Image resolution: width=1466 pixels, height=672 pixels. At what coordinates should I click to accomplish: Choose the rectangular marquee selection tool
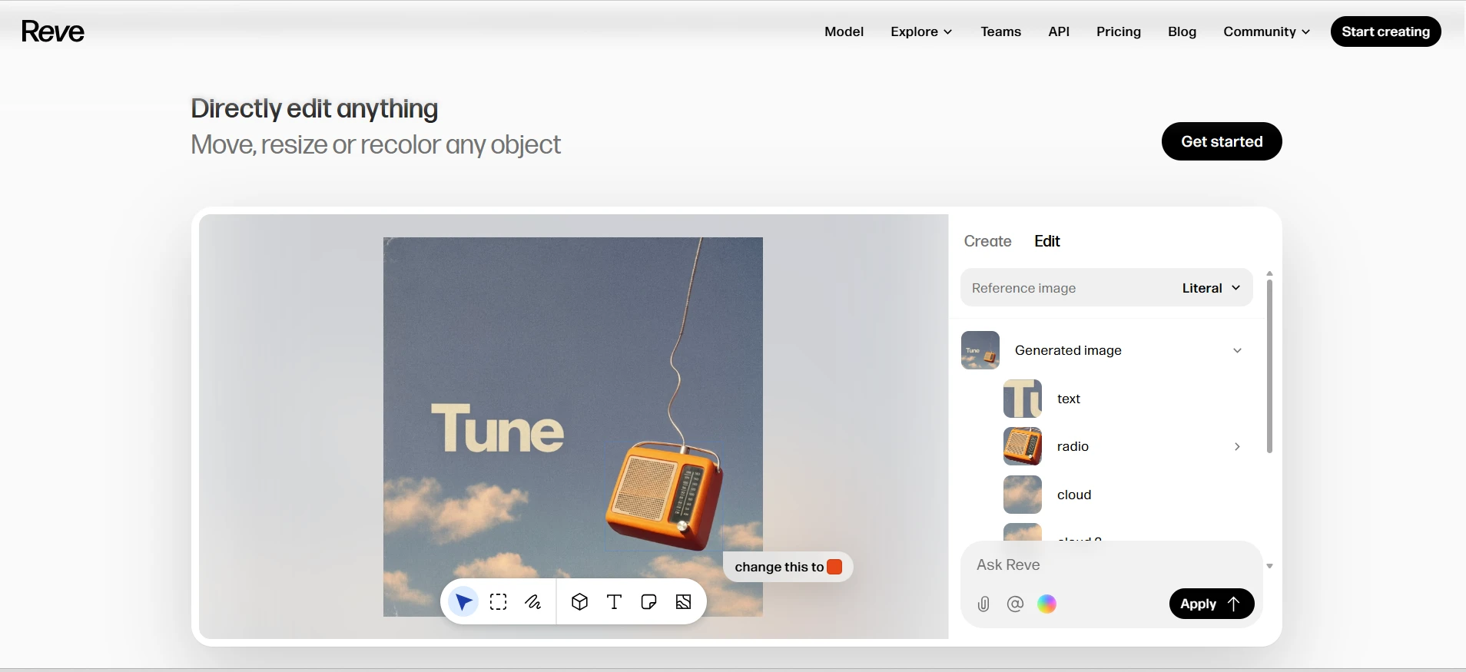coord(499,602)
